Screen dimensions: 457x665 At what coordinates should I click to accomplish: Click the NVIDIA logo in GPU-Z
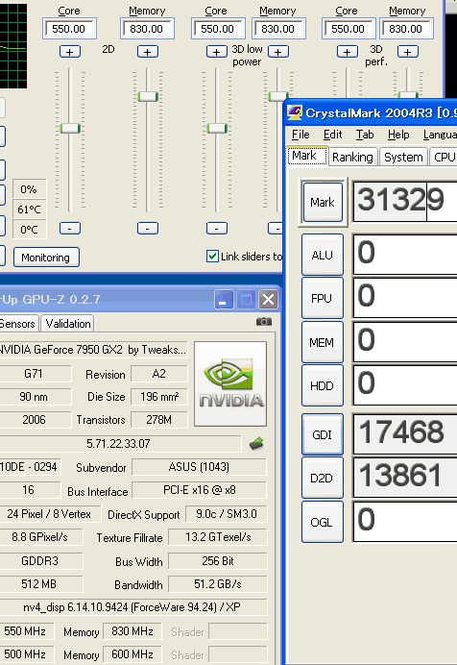(230, 383)
